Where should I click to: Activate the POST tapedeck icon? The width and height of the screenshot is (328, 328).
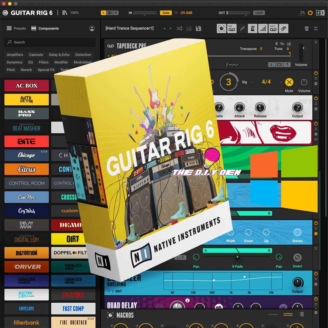273,28
